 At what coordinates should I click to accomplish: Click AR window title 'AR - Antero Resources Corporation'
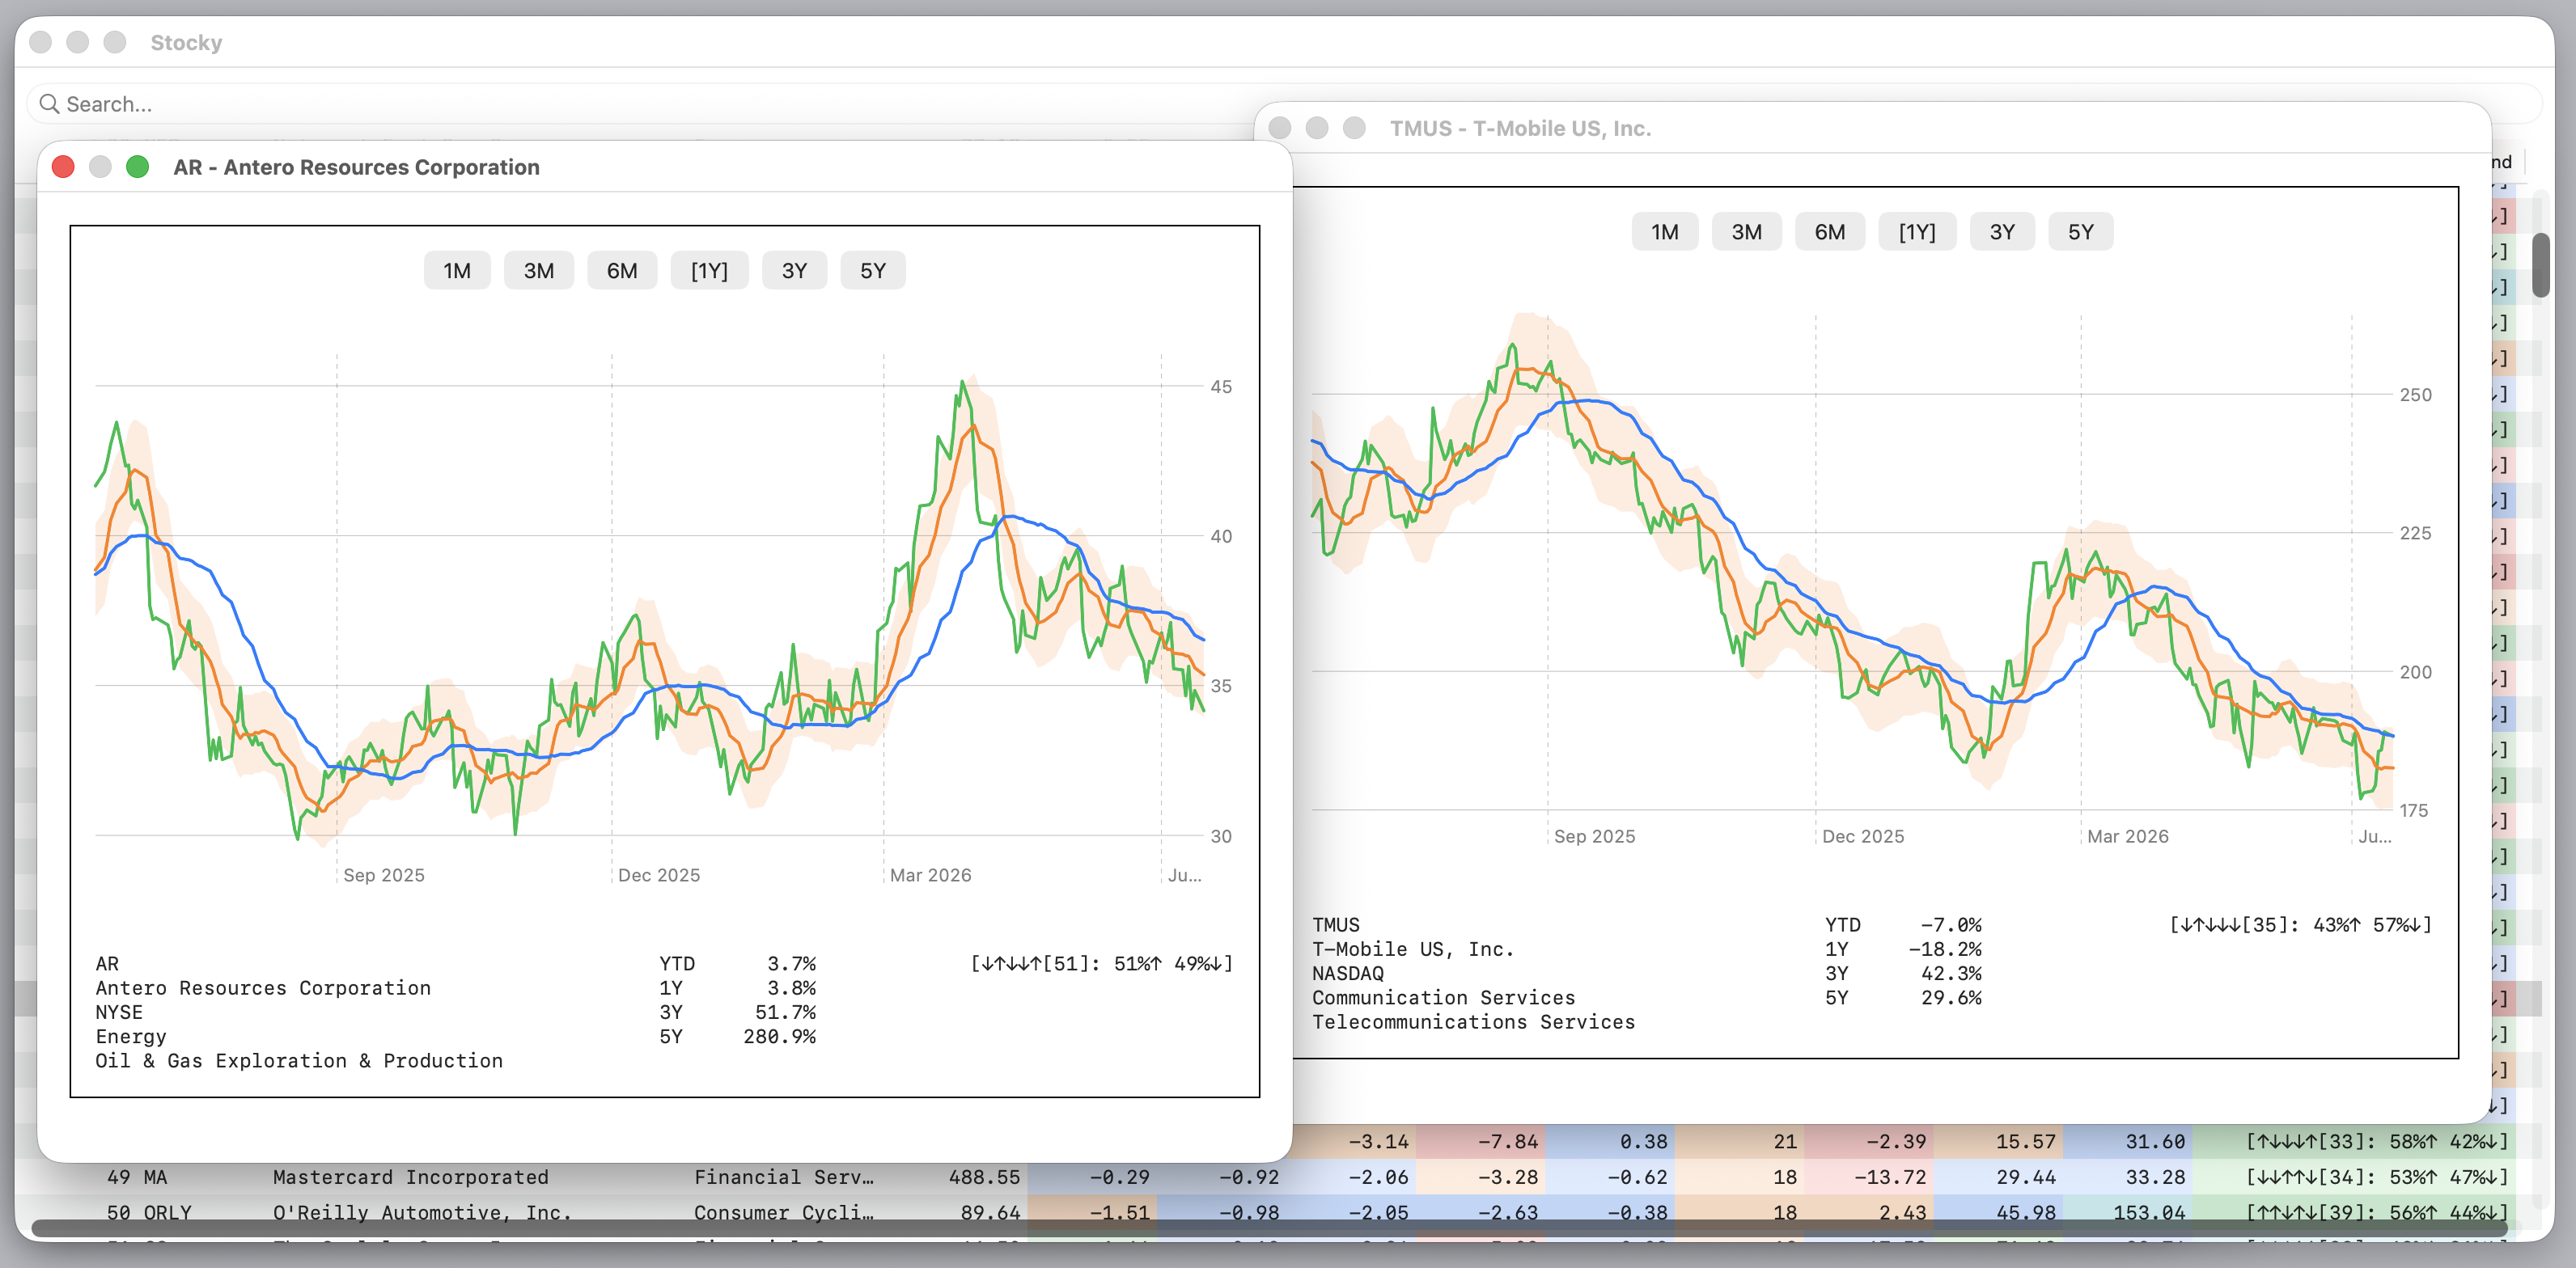356,167
